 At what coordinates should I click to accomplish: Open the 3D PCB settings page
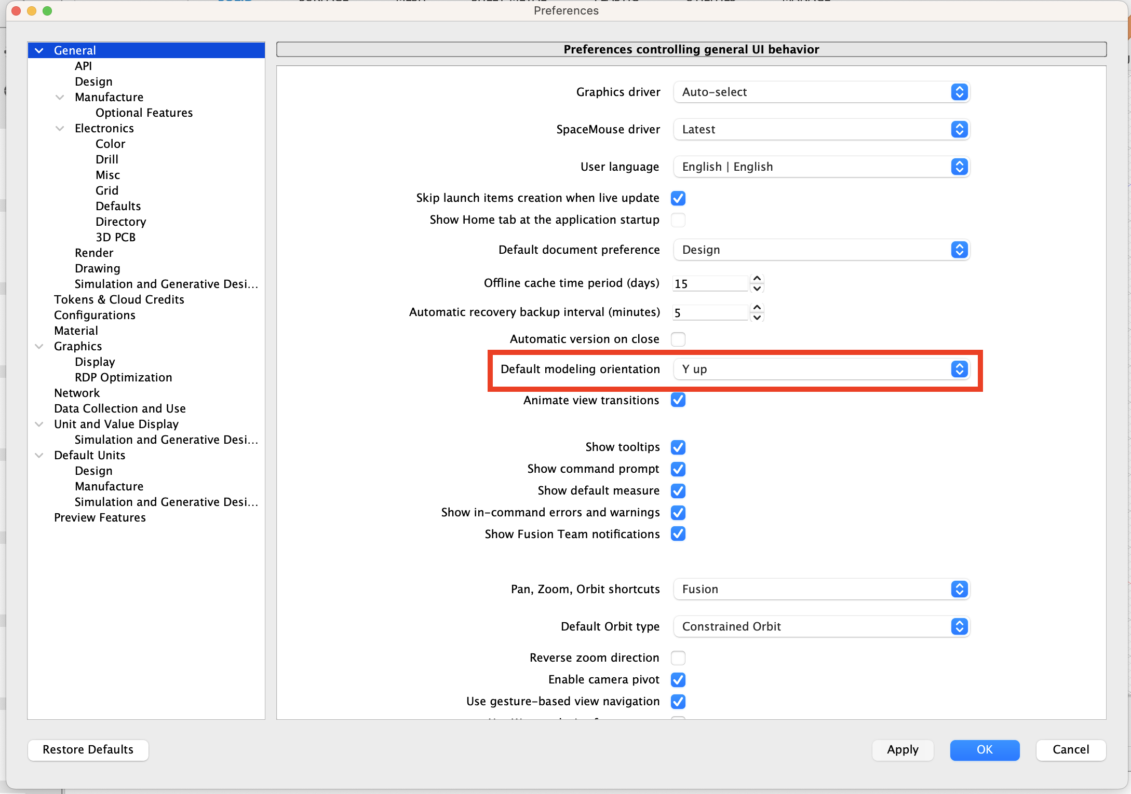(115, 237)
